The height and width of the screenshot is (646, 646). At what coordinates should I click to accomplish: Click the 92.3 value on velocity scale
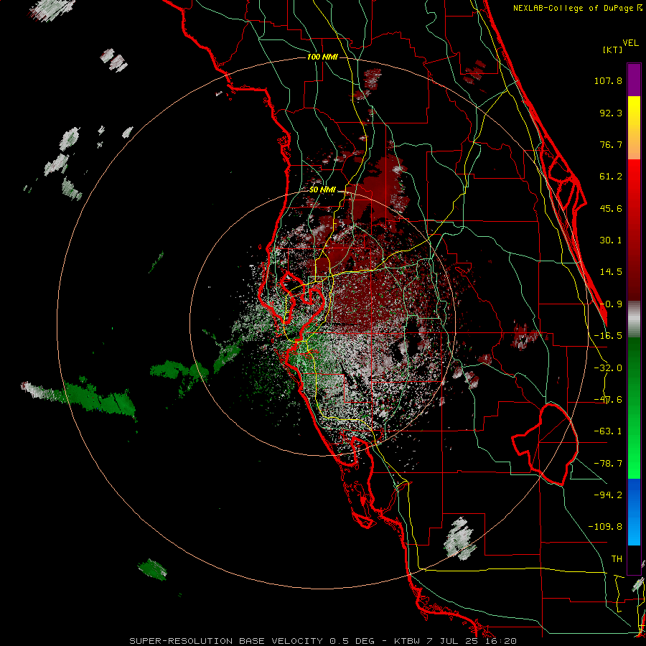tap(611, 113)
